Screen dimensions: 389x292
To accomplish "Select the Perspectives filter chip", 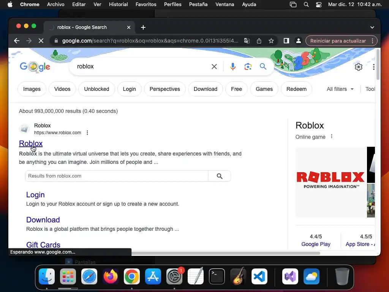I will pos(165,89).
